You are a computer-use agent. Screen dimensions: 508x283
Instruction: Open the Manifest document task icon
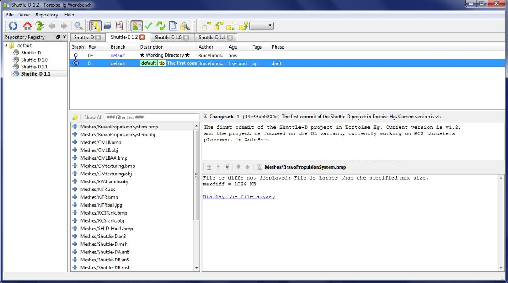173,26
